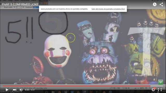Viewport: 166px width, 93px height.
Task: Open the FNAF 5 CONFIRMED JOKE title link
Action: pyautogui.click(x=20, y=4)
